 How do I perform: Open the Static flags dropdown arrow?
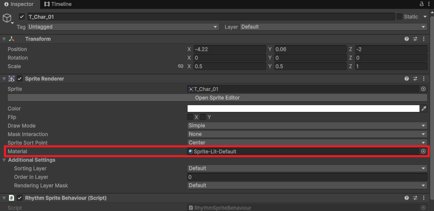[x=425, y=17]
